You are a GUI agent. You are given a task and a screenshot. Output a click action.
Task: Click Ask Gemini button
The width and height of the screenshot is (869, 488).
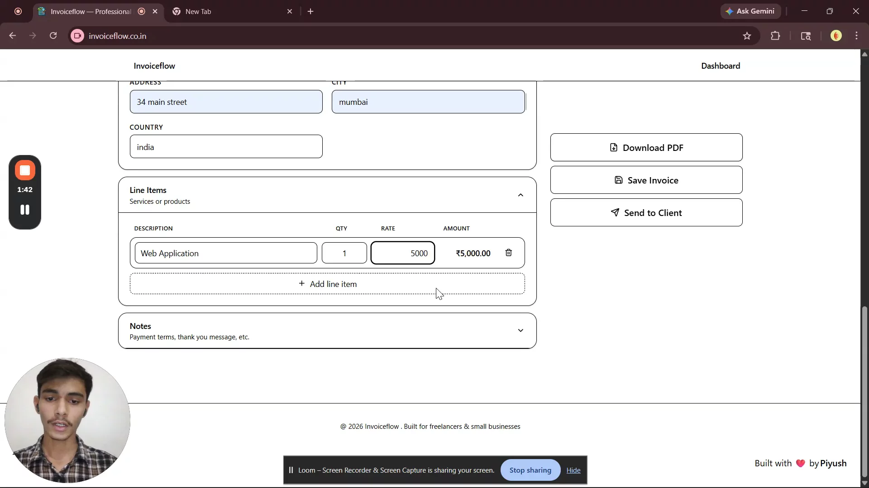click(x=750, y=11)
